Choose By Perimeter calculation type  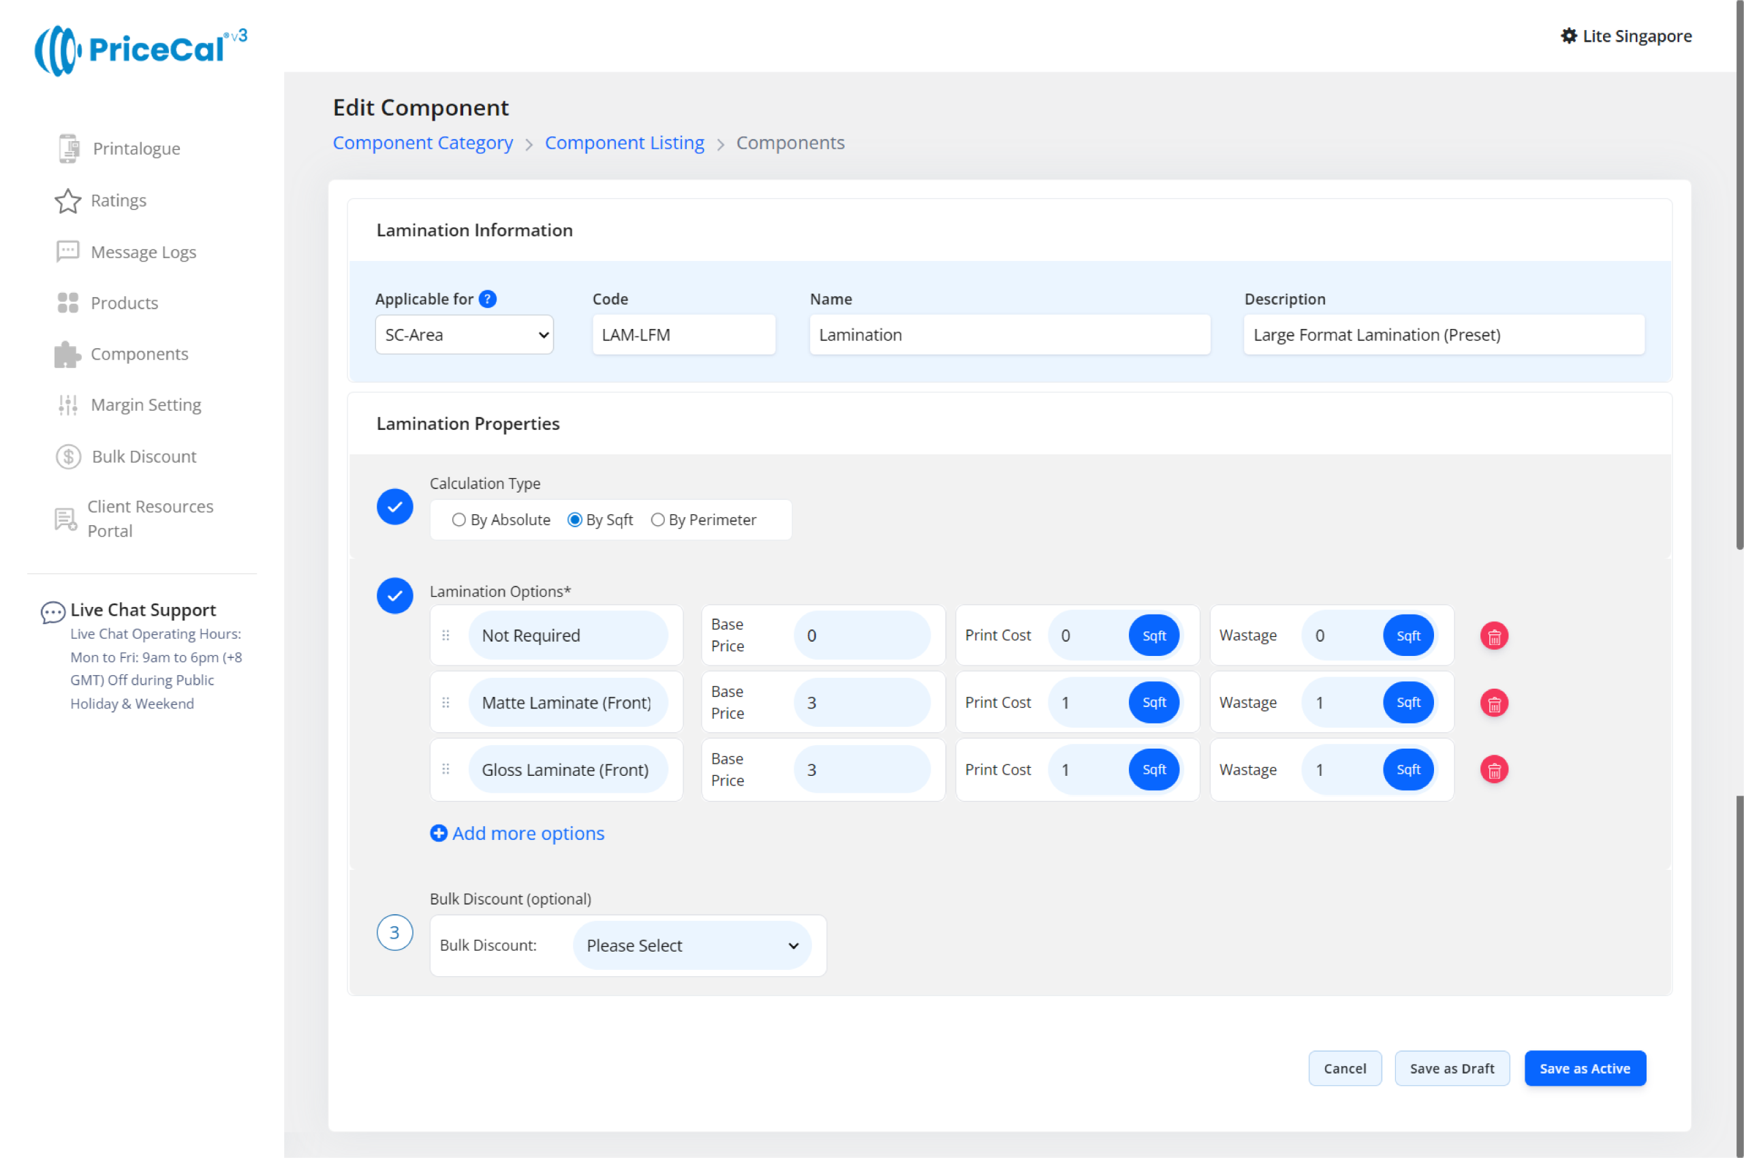point(657,520)
